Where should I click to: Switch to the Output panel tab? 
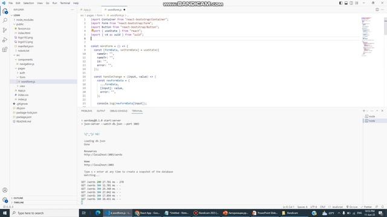(101, 111)
